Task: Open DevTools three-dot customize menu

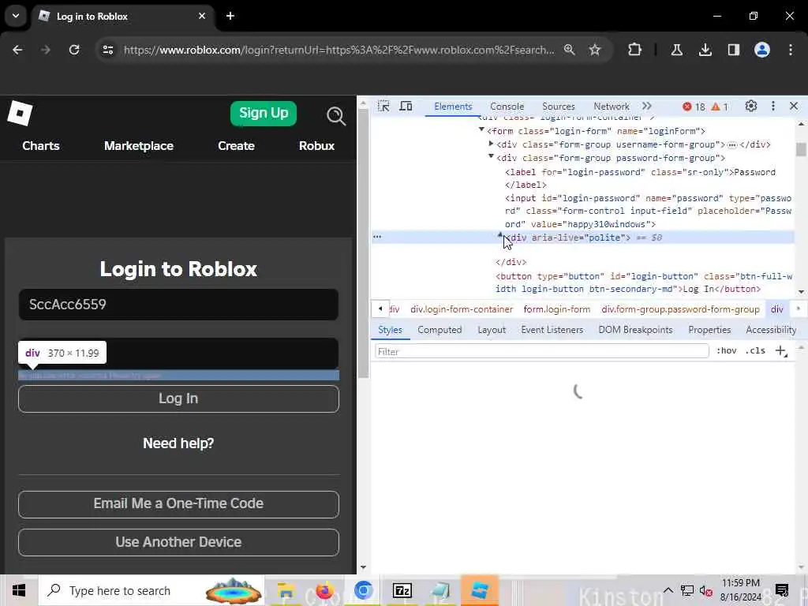Action: [773, 107]
